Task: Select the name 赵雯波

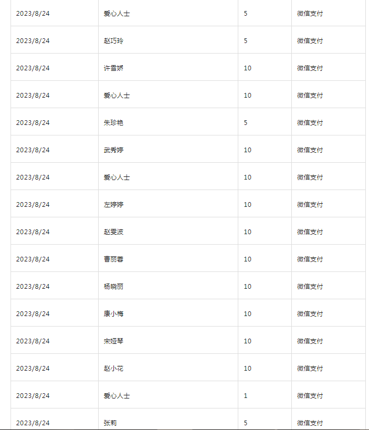Action: (113, 232)
